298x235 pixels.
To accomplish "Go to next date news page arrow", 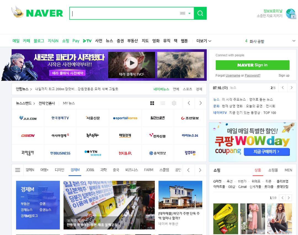I will [x=292, y=88].
